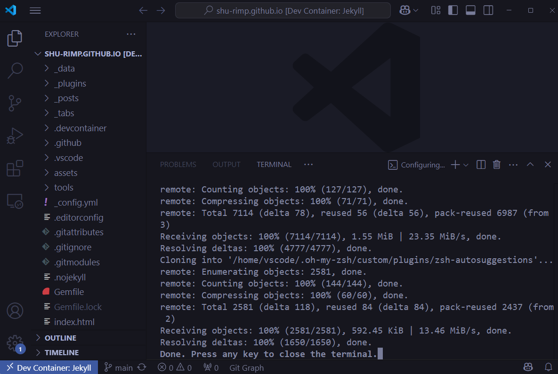Open errors and warnings count in status bar

175,367
